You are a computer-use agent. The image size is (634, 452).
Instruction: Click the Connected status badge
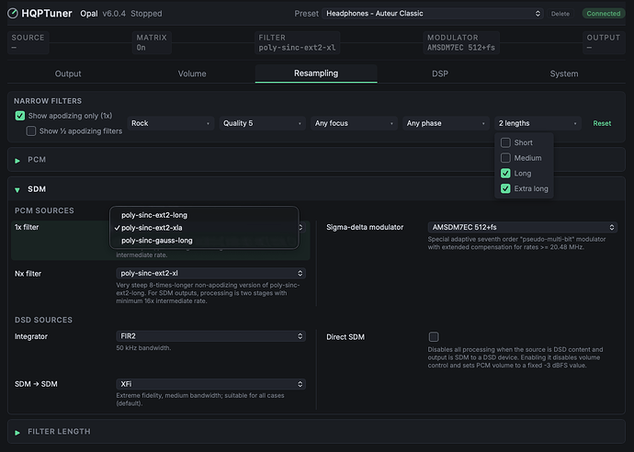604,14
